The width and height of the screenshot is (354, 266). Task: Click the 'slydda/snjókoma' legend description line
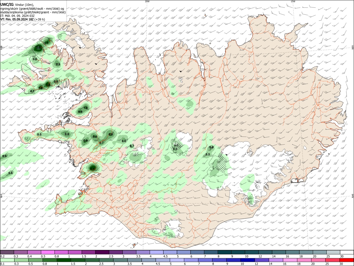33,12
